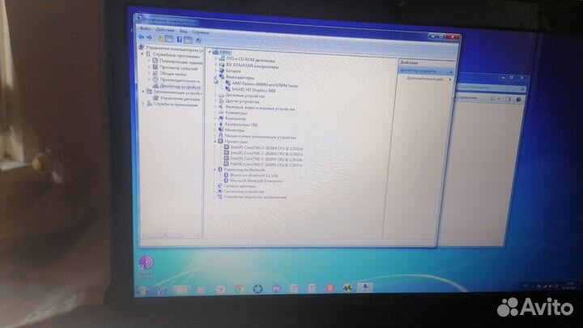Click the Планировщик заданий icon in the tree

pyautogui.click(x=155, y=62)
